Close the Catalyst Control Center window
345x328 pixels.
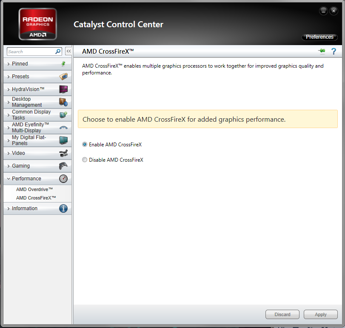tap(334, 11)
